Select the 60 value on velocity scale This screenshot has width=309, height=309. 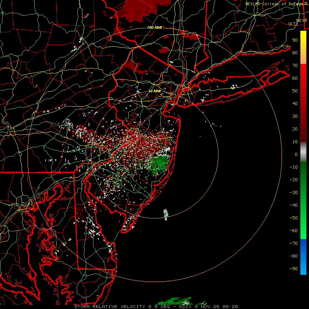pos(295,78)
